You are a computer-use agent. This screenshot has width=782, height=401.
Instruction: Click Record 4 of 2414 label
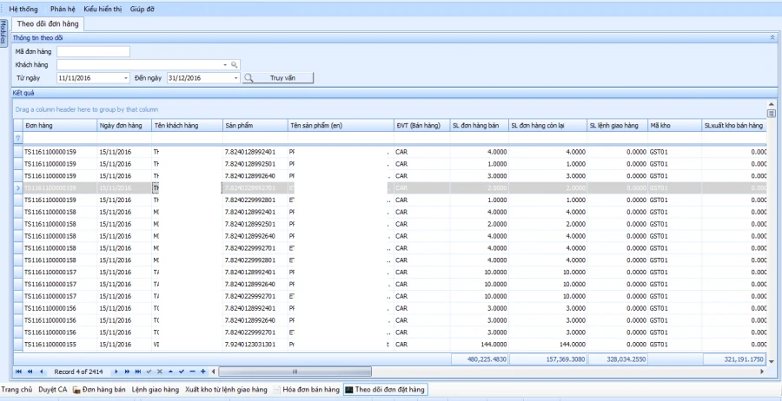pyautogui.click(x=78, y=371)
